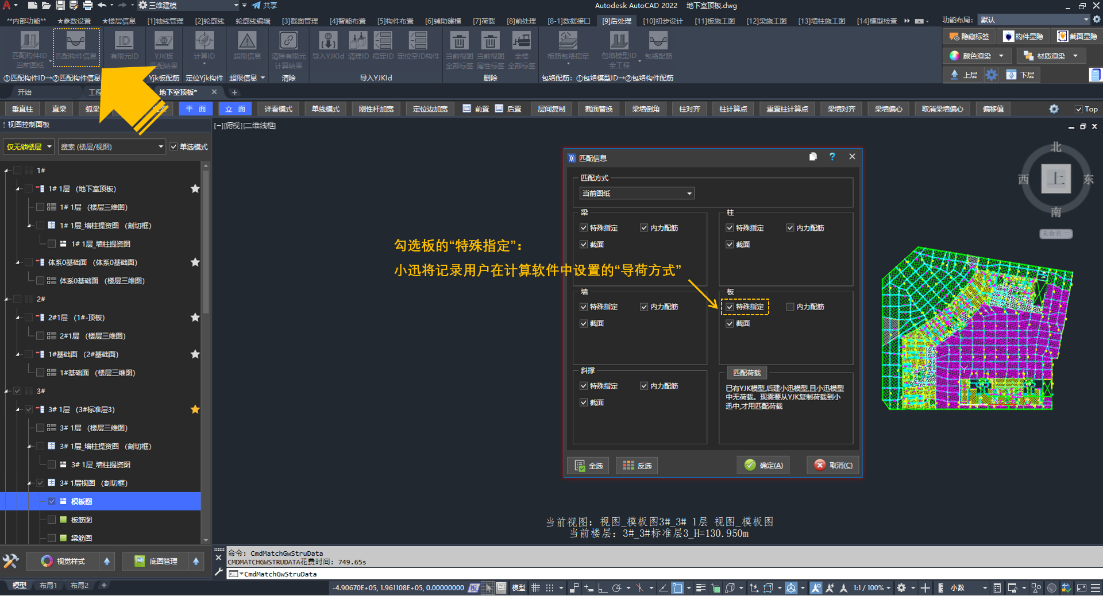This screenshot has width=1103, height=596.
Task: Select 板筋图 in the view tree
Action: 82,520
